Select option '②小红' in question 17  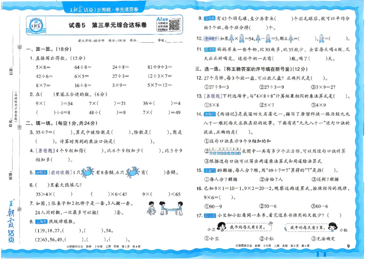[x=267, y=239]
